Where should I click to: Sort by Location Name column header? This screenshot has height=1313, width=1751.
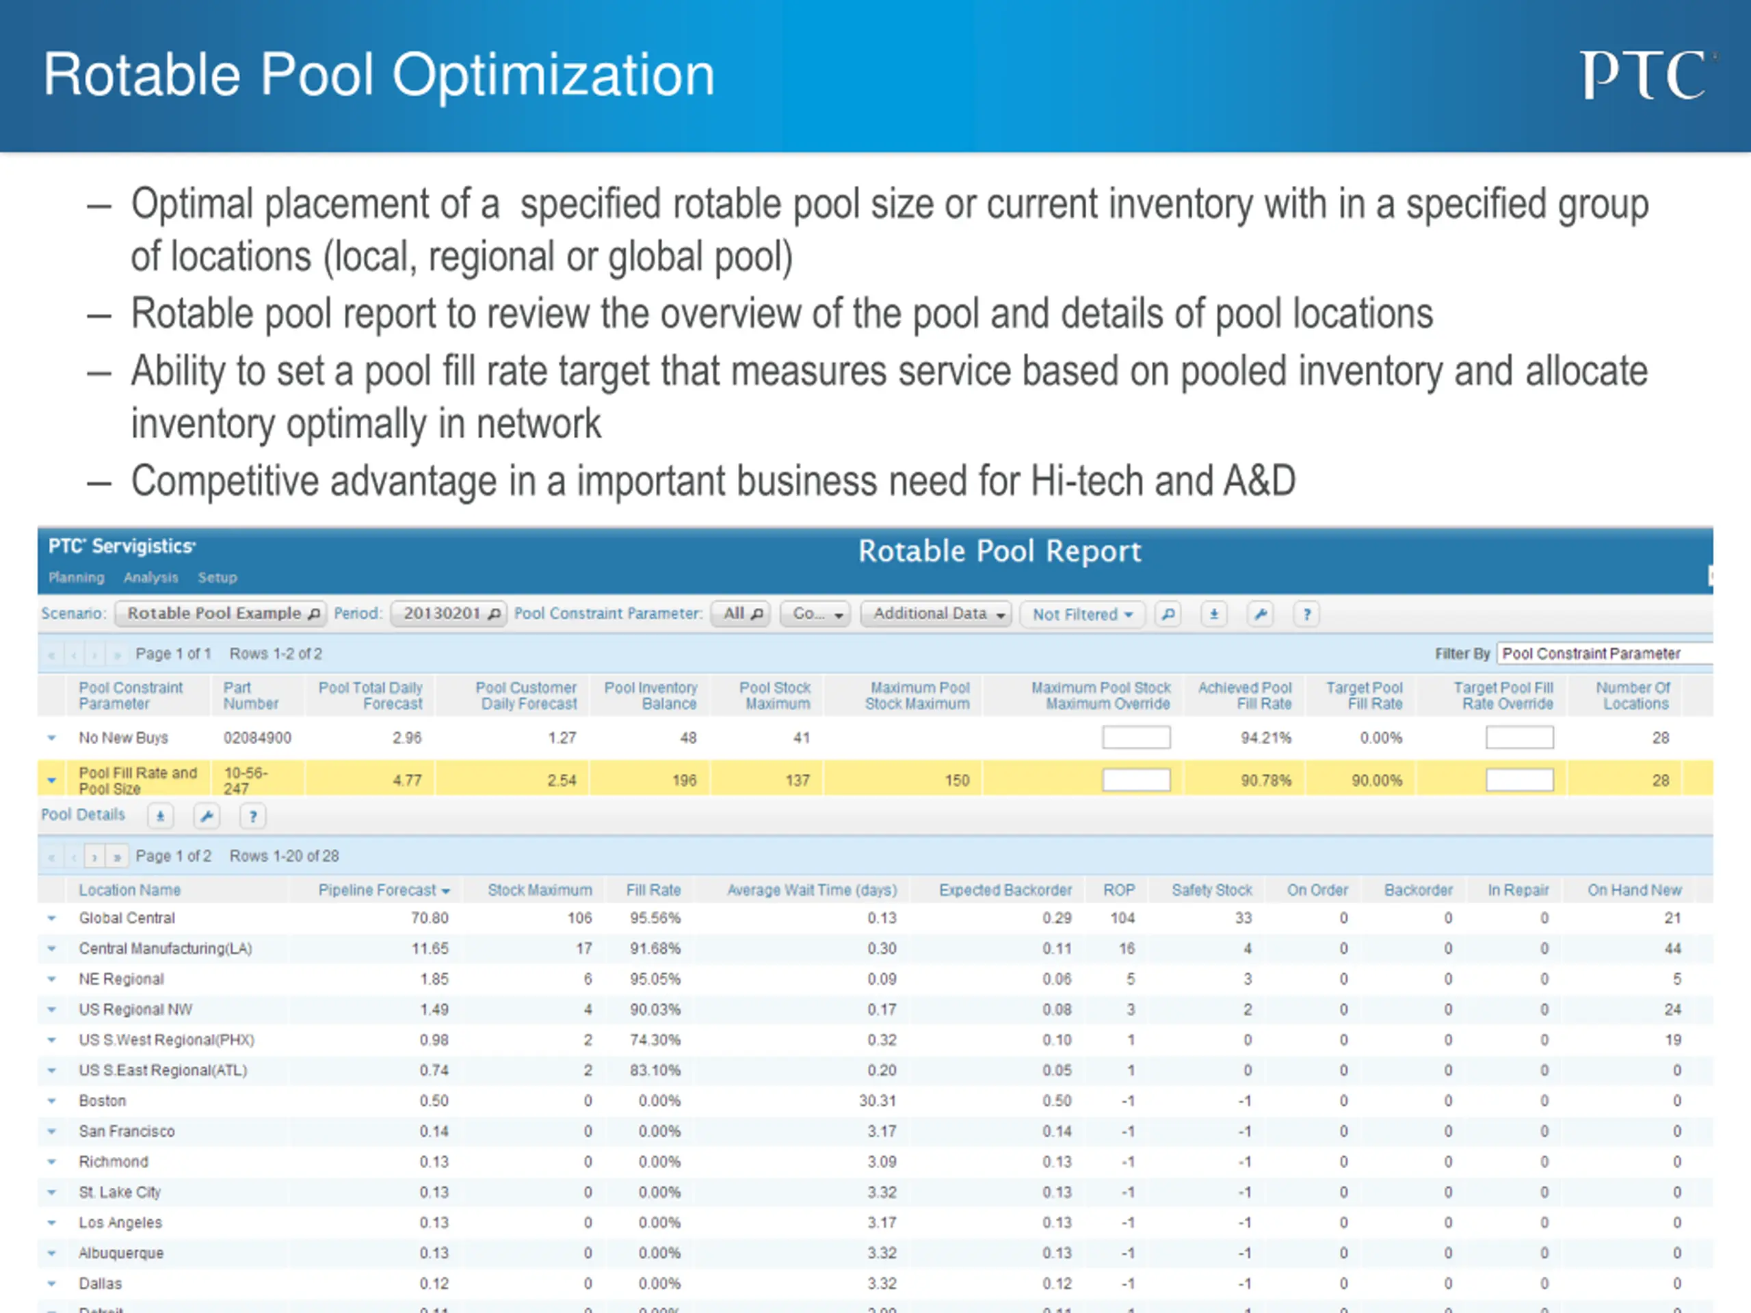(x=130, y=890)
